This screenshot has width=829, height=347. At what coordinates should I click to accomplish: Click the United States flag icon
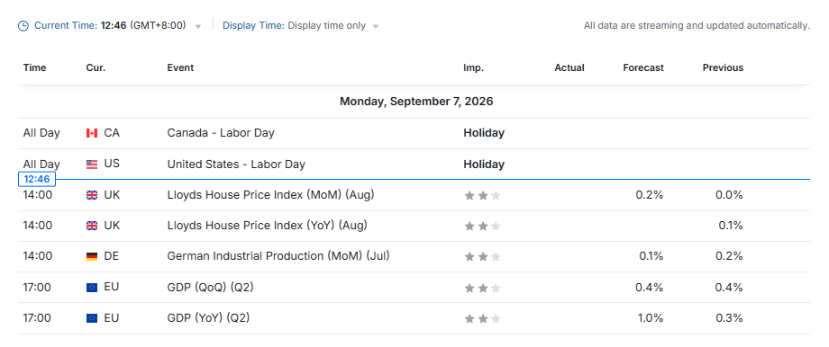point(92,164)
